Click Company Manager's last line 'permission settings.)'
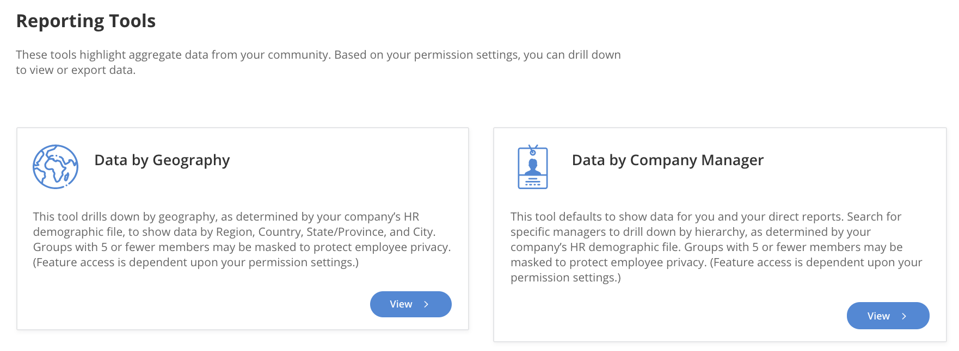Screen dimensions: 959x351 [x=565, y=278]
